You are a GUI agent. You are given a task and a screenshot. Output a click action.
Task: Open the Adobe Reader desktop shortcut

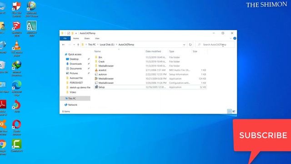(x=3, y=108)
